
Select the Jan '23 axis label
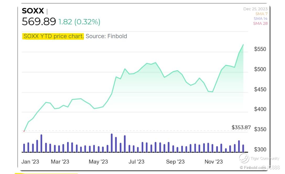tap(30, 162)
